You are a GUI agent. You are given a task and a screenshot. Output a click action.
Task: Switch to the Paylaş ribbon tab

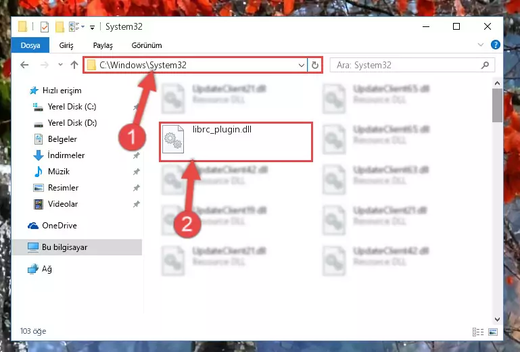point(103,45)
